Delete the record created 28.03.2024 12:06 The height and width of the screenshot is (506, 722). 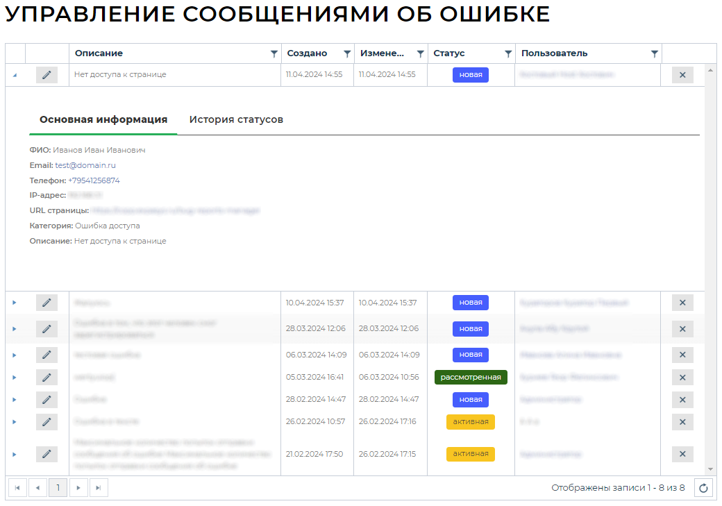(682, 329)
